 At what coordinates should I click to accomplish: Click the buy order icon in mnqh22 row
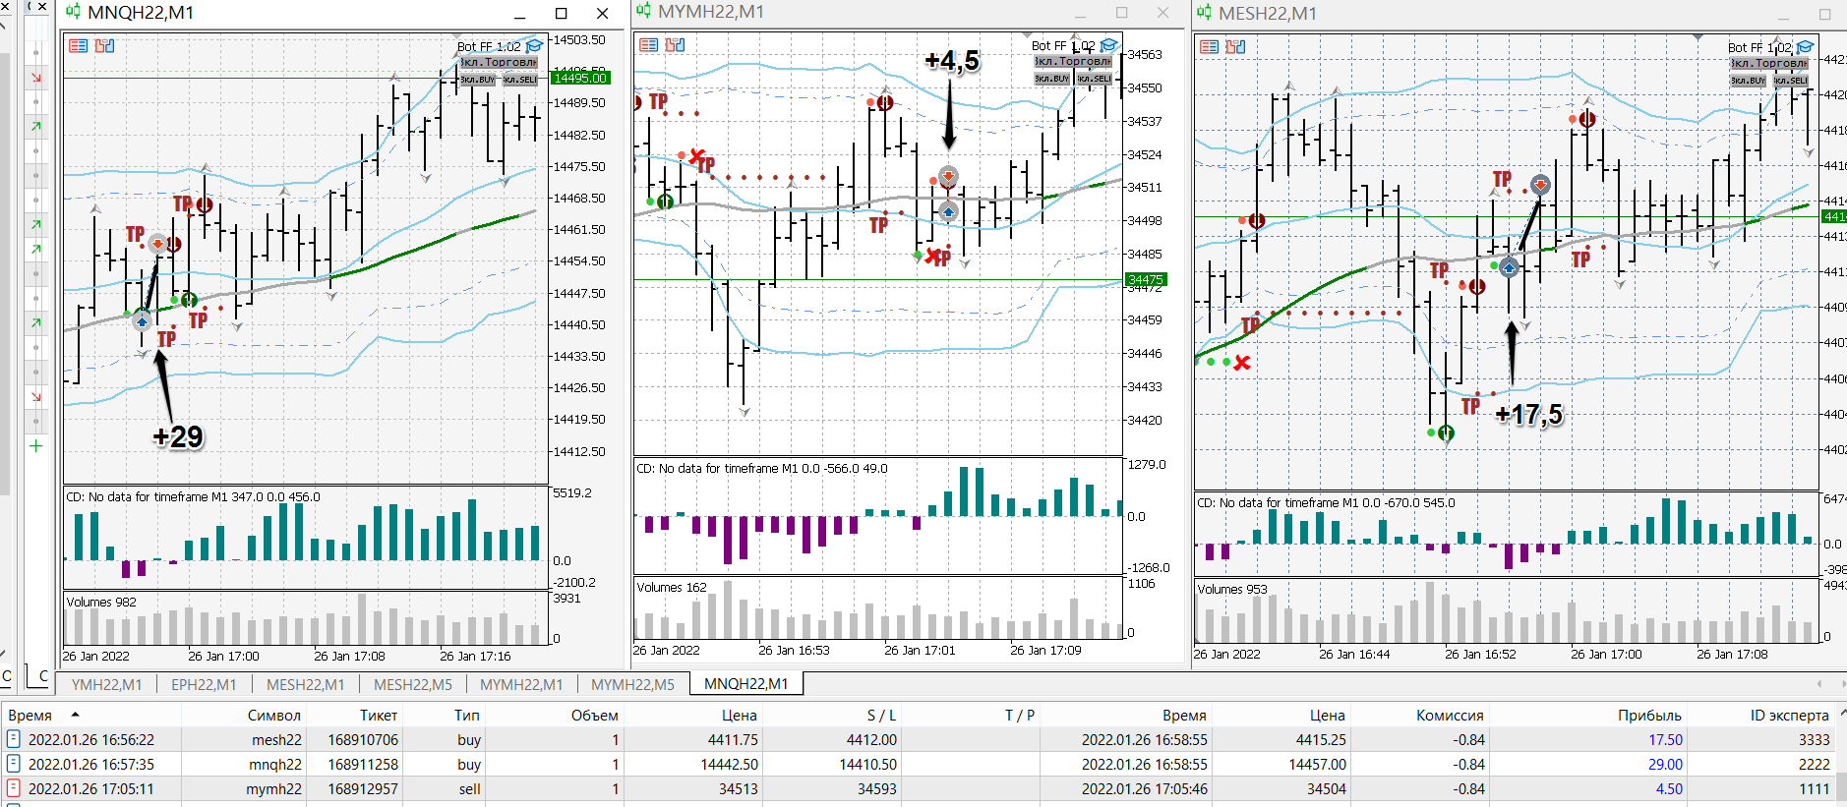[14, 764]
